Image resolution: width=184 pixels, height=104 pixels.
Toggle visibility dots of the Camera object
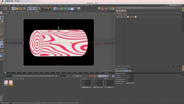[x=125, y=15]
